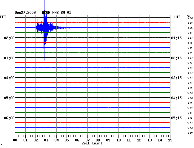
Task: Click the DC offset value -165
Action: (x=190, y=28)
